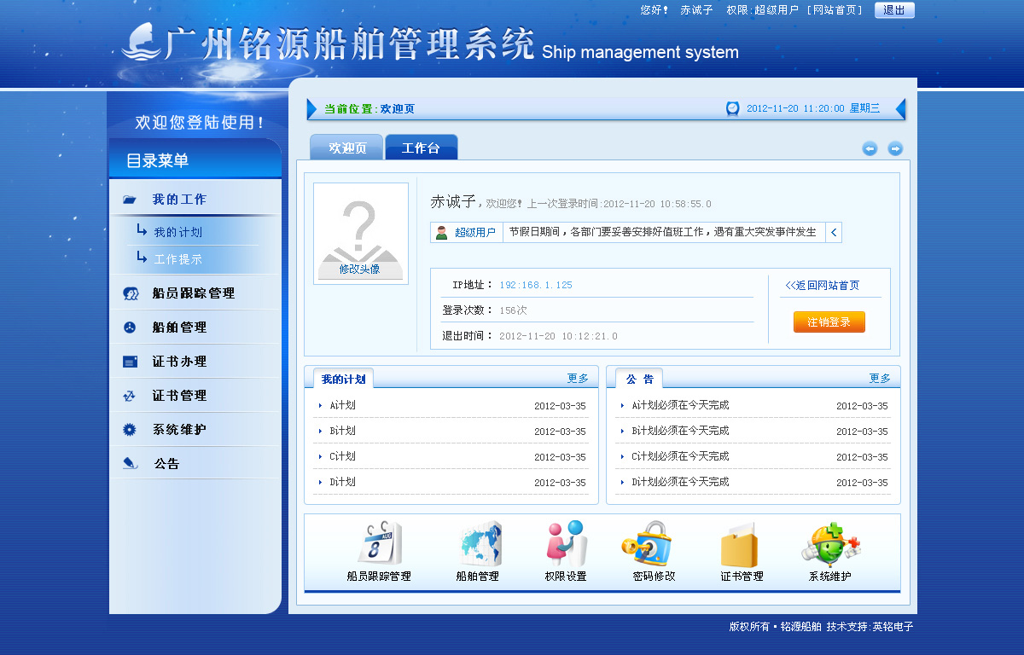Click the open-folder icon beside 我的工作
This screenshot has width=1024, height=655.
coord(130,200)
